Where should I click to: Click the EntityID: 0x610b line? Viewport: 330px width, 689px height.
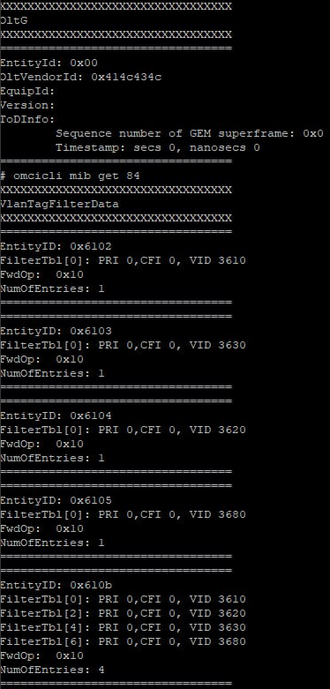56,585
